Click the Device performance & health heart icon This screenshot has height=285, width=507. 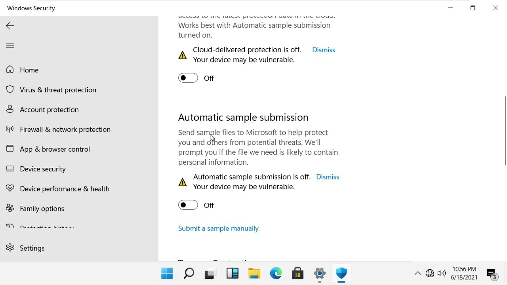(x=10, y=188)
